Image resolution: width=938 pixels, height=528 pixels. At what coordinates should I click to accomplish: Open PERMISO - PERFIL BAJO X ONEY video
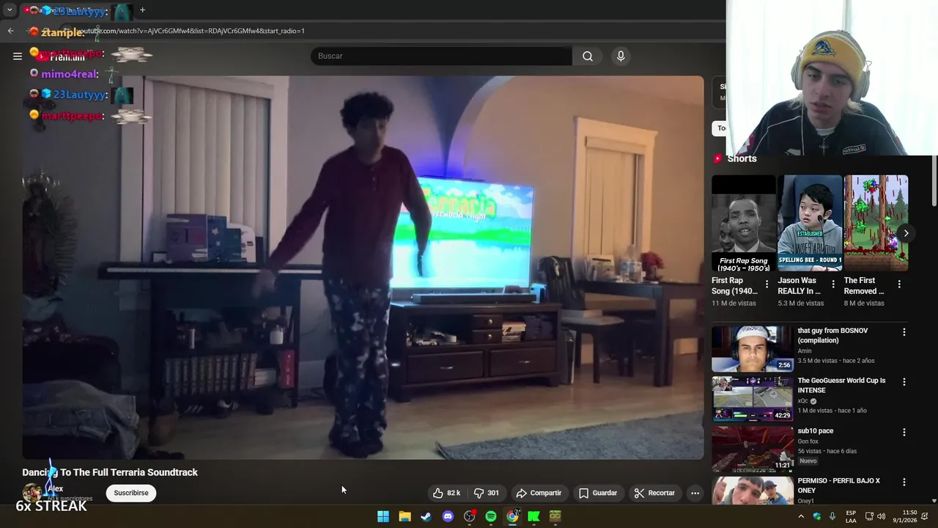839,485
